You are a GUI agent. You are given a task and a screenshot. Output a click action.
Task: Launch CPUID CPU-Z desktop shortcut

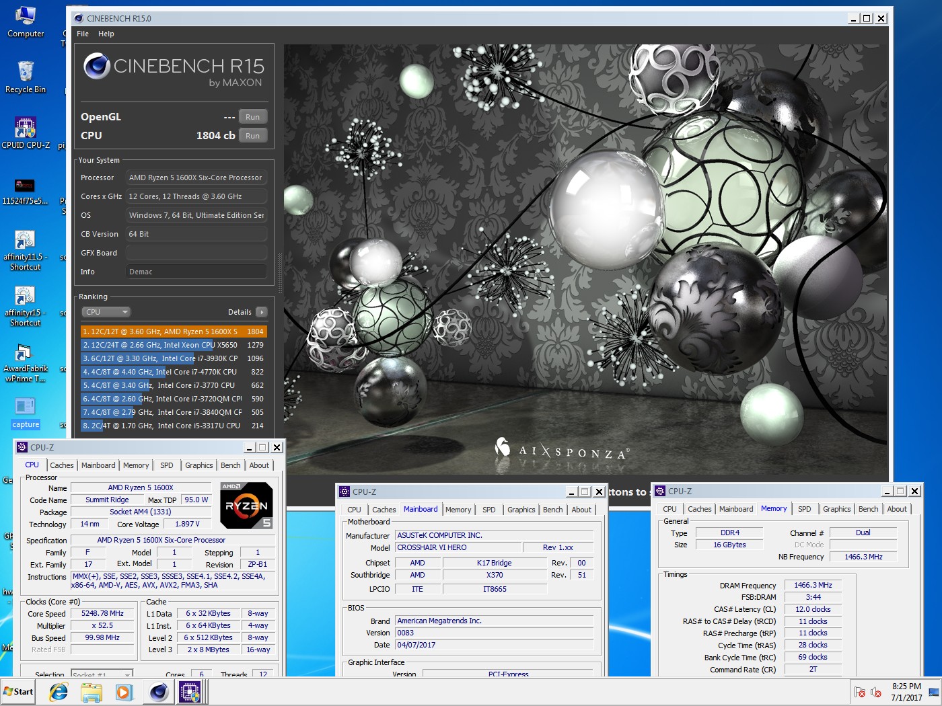[x=26, y=132]
